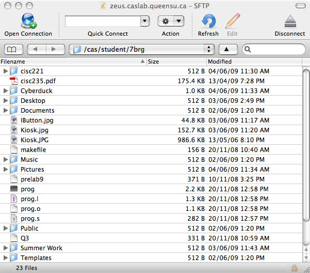Click the prog.o file icon
Image resolution: width=310 pixels, height=273 pixels.
[14, 208]
